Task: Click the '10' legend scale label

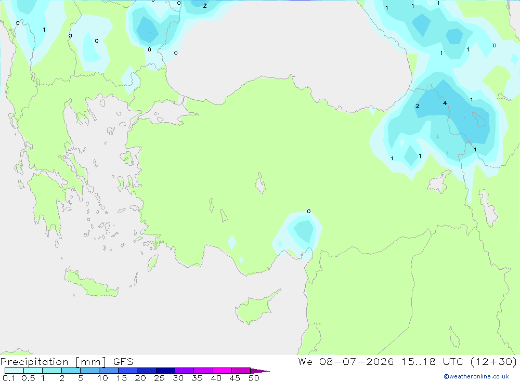Action: coord(103,378)
